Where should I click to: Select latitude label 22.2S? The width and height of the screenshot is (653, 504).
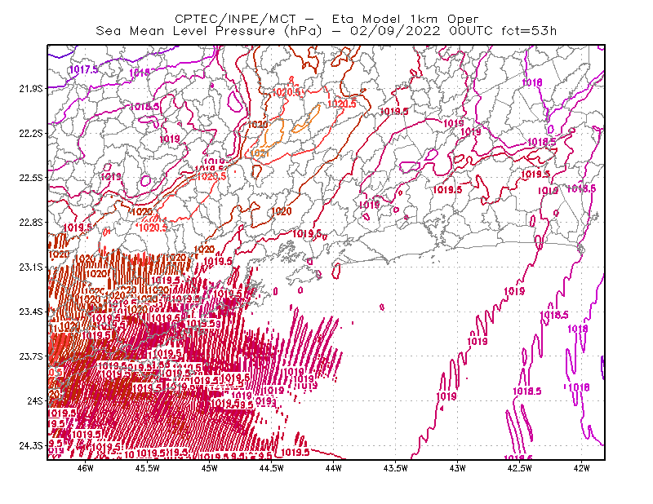[31, 133]
